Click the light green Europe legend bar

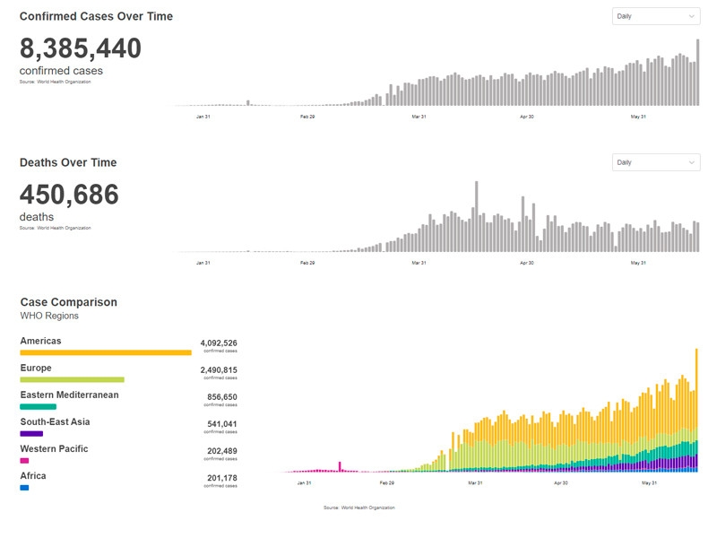(72, 379)
